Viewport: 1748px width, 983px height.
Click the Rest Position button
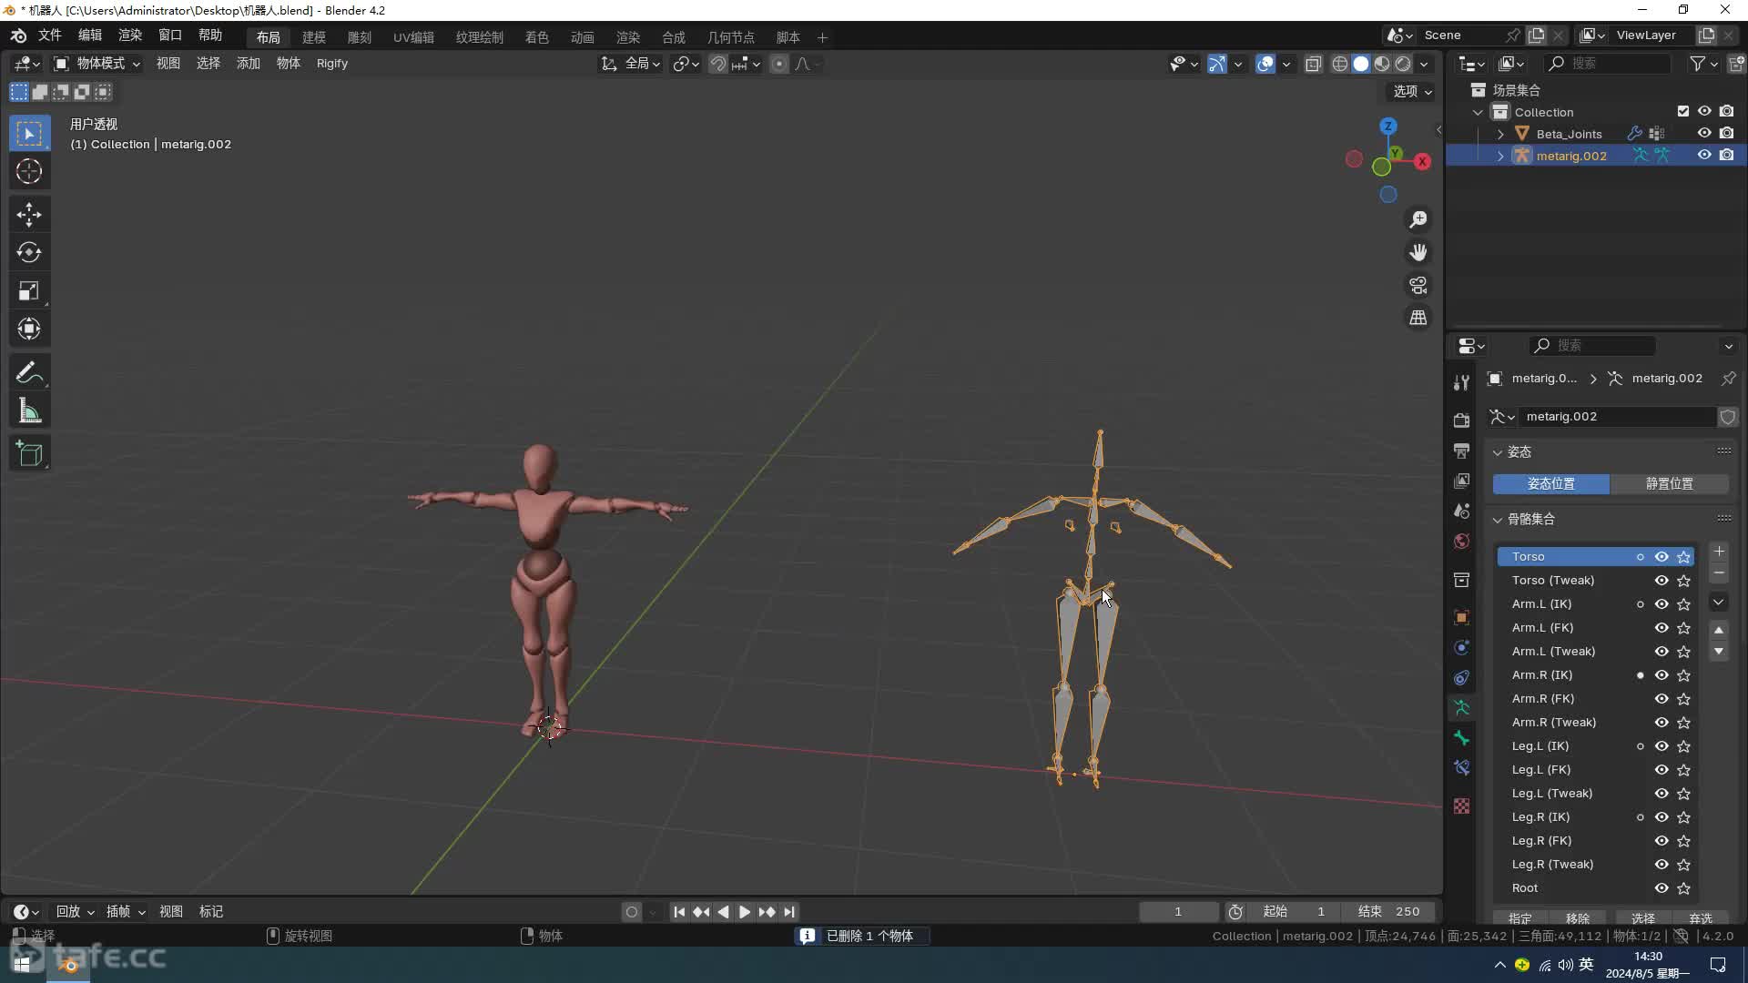coord(1670,484)
